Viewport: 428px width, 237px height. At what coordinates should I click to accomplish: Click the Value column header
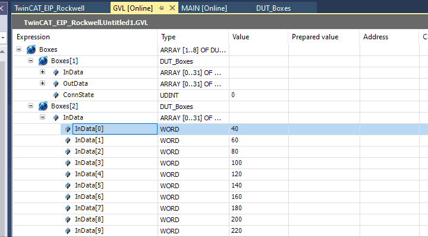259,37
